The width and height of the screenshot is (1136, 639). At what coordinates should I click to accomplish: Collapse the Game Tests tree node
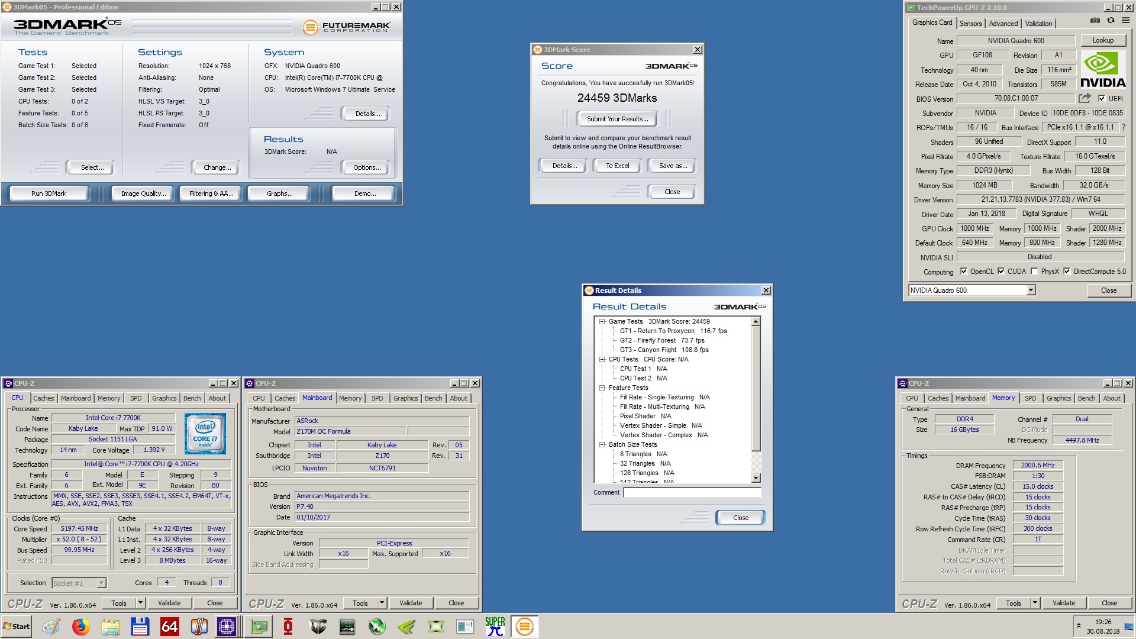pyautogui.click(x=602, y=322)
